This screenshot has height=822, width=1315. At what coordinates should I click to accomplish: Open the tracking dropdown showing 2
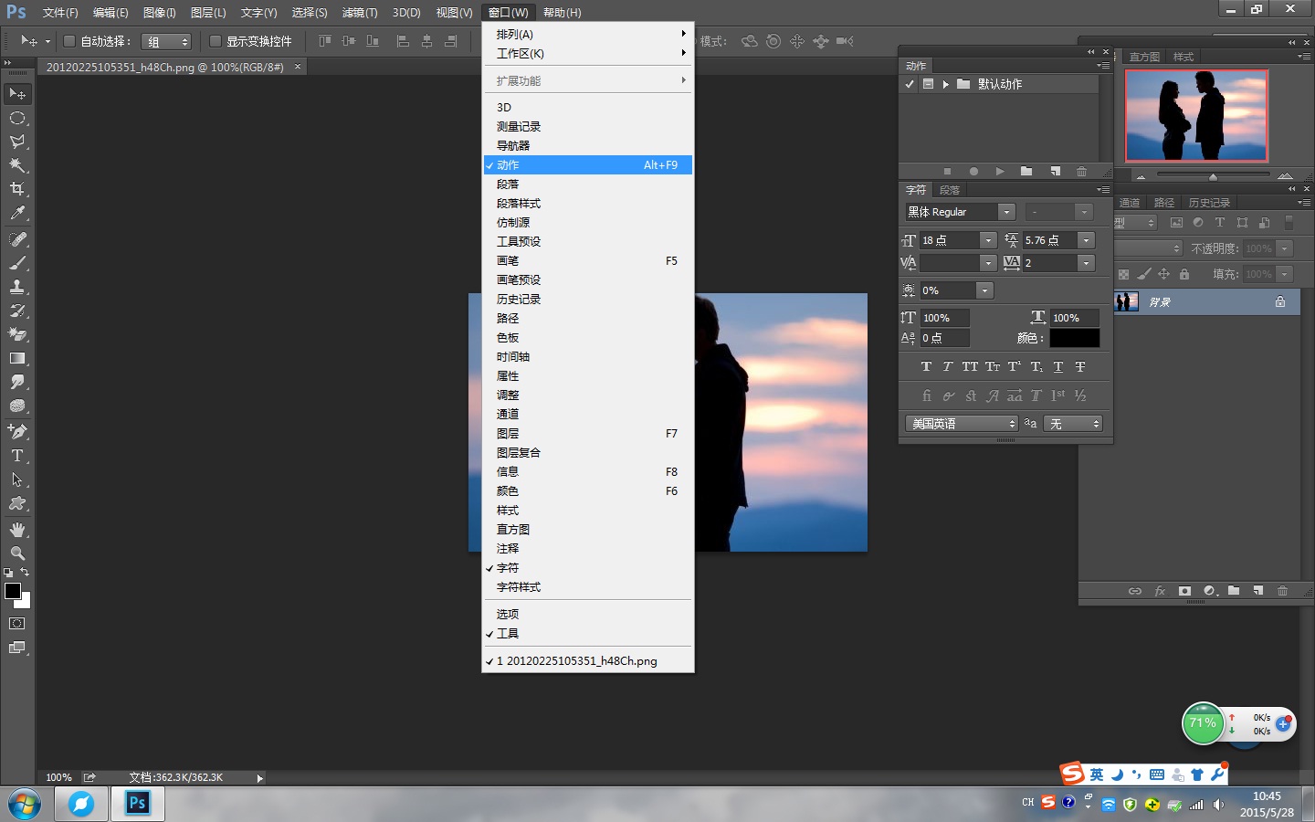click(1086, 263)
